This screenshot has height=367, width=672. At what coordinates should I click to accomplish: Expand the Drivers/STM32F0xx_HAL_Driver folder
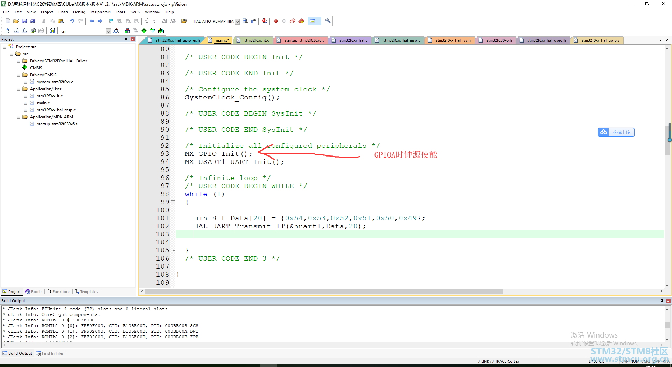pyautogui.click(x=19, y=61)
